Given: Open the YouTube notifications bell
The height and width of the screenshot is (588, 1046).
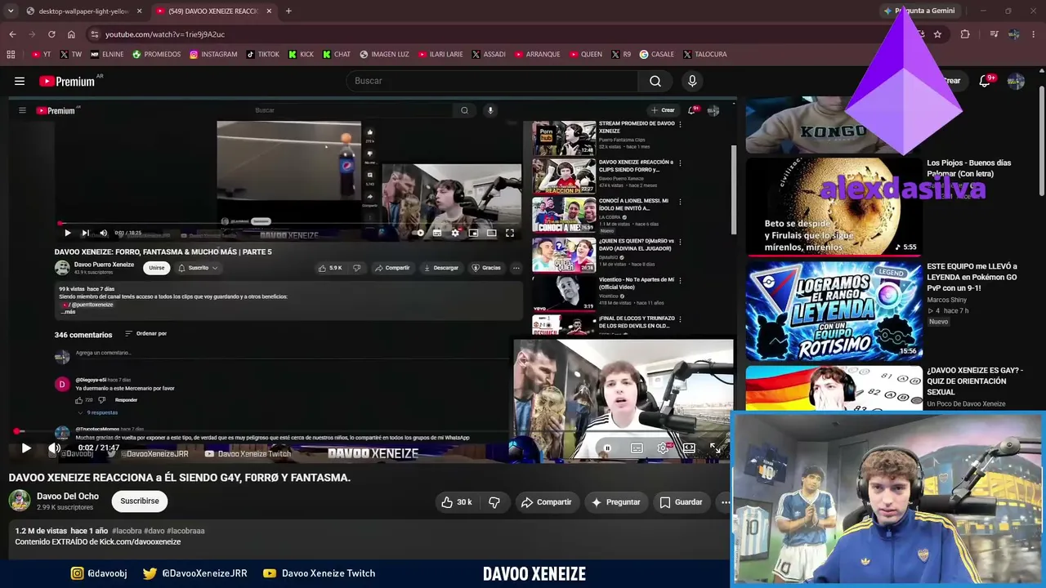Looking at the screenshot, I should point(985,81).
